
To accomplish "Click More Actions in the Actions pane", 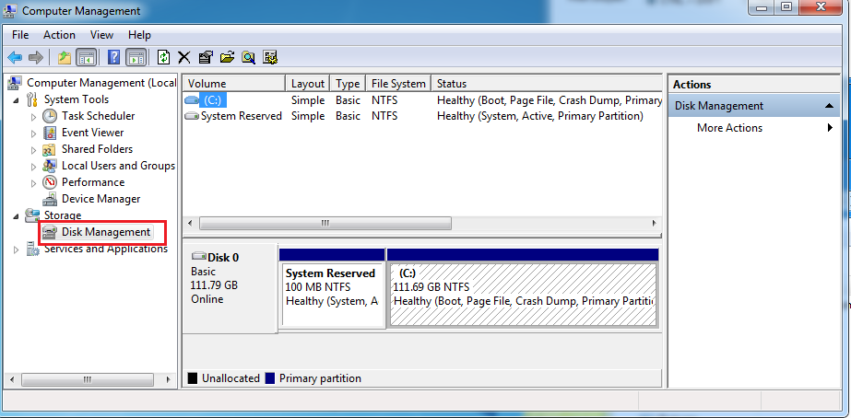I will [x=729, y=128].
